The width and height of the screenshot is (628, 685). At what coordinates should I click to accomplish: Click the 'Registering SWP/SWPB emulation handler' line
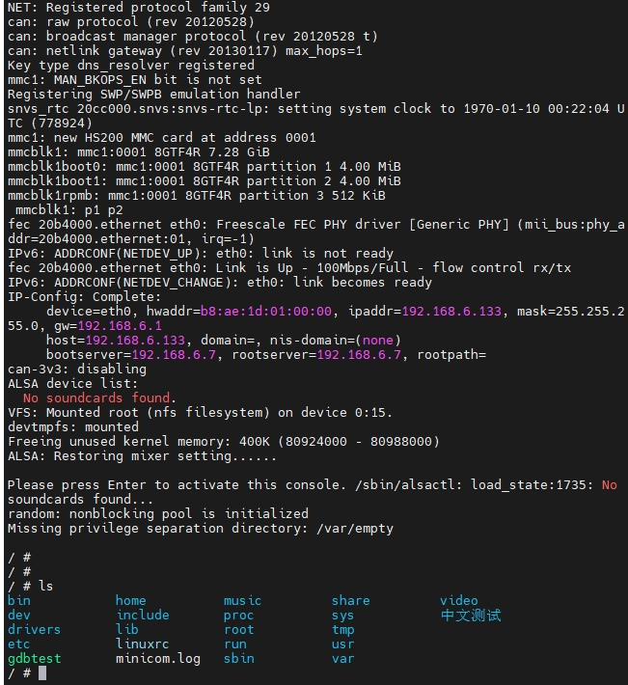[154, 95]
